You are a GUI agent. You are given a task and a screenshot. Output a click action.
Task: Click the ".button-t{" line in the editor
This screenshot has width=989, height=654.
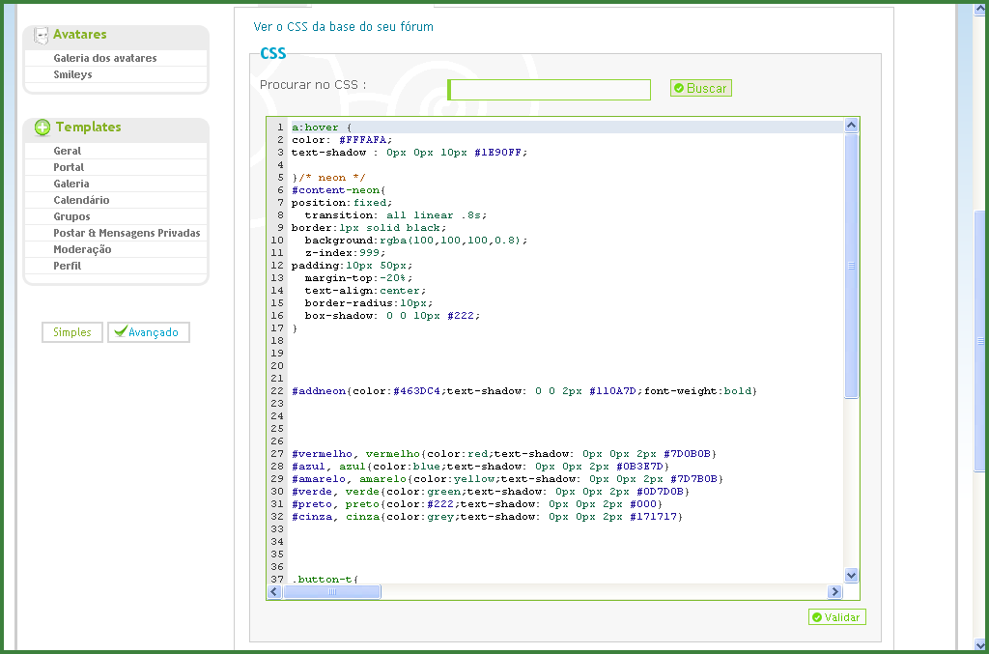325,579
